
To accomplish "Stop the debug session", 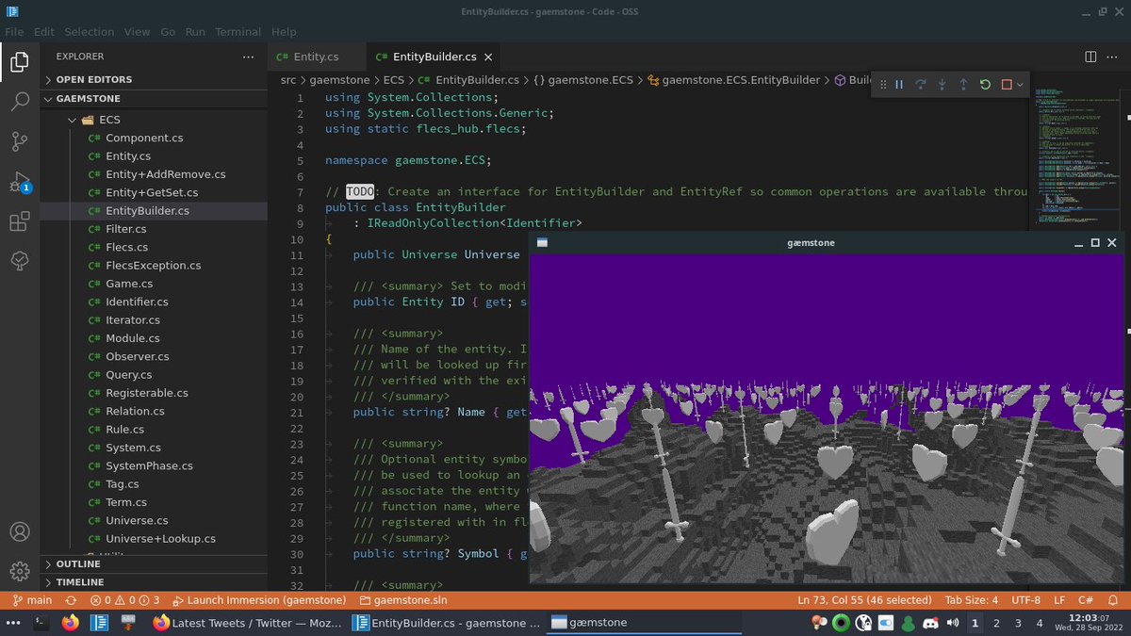I will point(1007,85).
